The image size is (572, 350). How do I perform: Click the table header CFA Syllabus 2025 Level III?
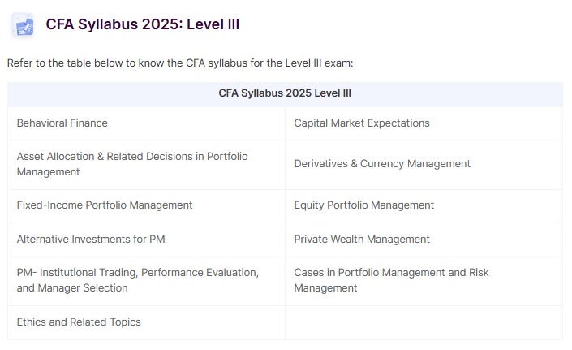click(x=285, y=93)
